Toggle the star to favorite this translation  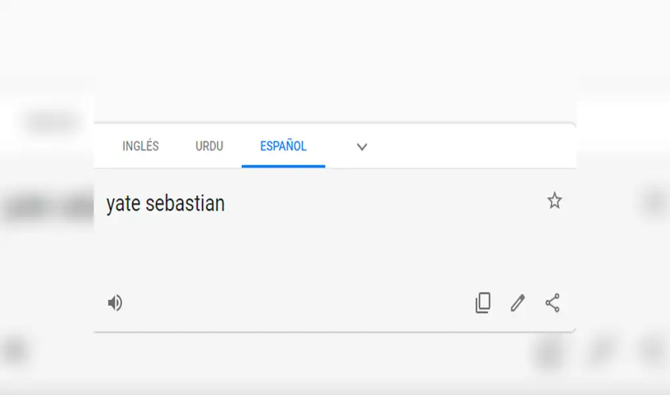(x=555, y=201)
